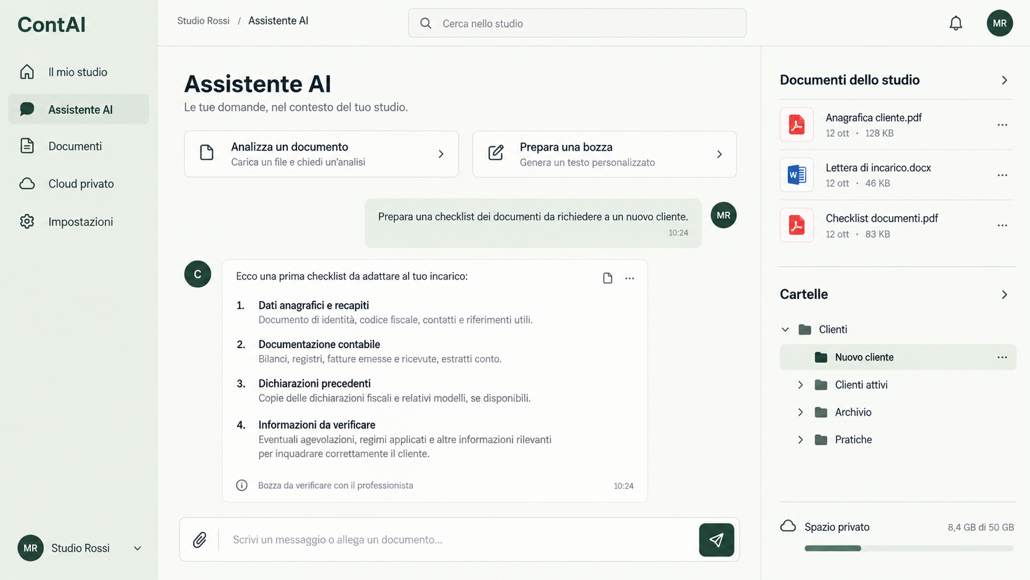Open Impostazioni in sidebar
1030x580 pixels.
[78, 221]
